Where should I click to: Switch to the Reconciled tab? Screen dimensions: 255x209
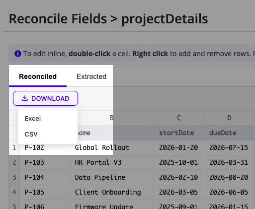38,76
